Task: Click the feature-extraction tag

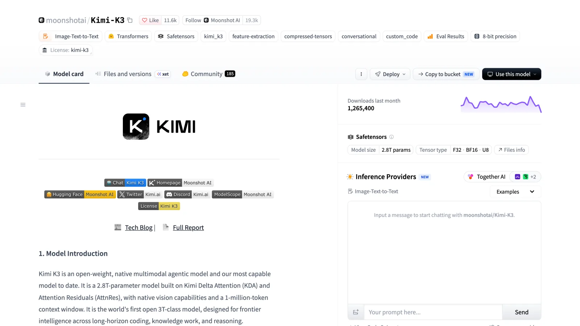Action: click(253, 37)
